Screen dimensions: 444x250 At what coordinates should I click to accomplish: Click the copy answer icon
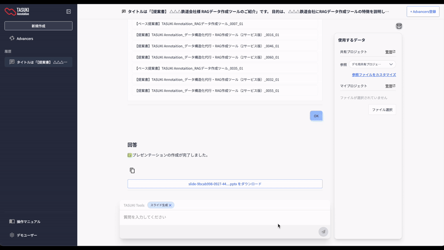coord(132,170)
